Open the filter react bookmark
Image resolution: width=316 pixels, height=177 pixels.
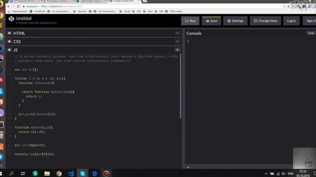coord(173,11)
